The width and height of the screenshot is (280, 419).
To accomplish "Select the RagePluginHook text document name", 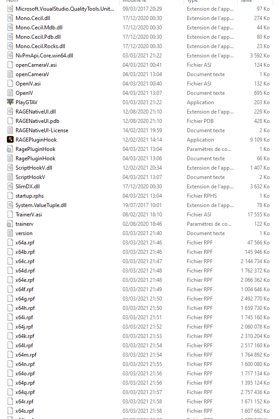I will tap(35, 159).
